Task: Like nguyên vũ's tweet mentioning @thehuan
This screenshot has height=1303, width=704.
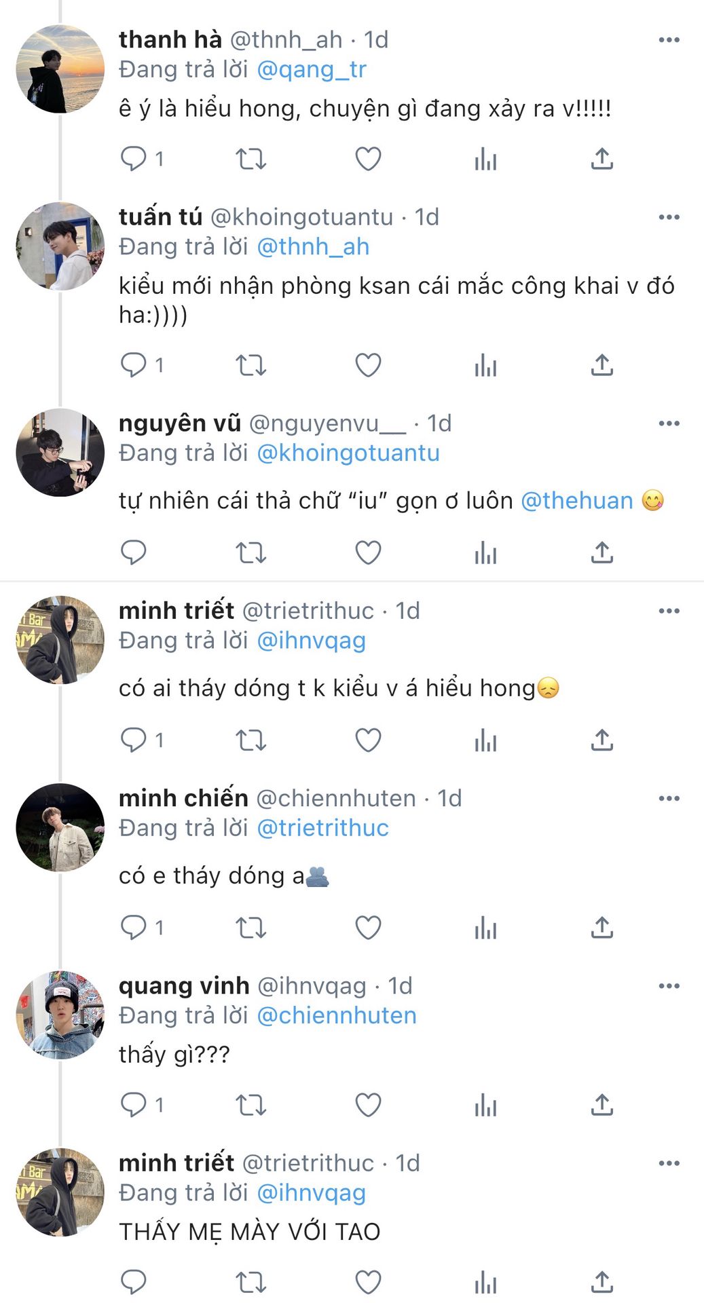Action: point(368,552)
